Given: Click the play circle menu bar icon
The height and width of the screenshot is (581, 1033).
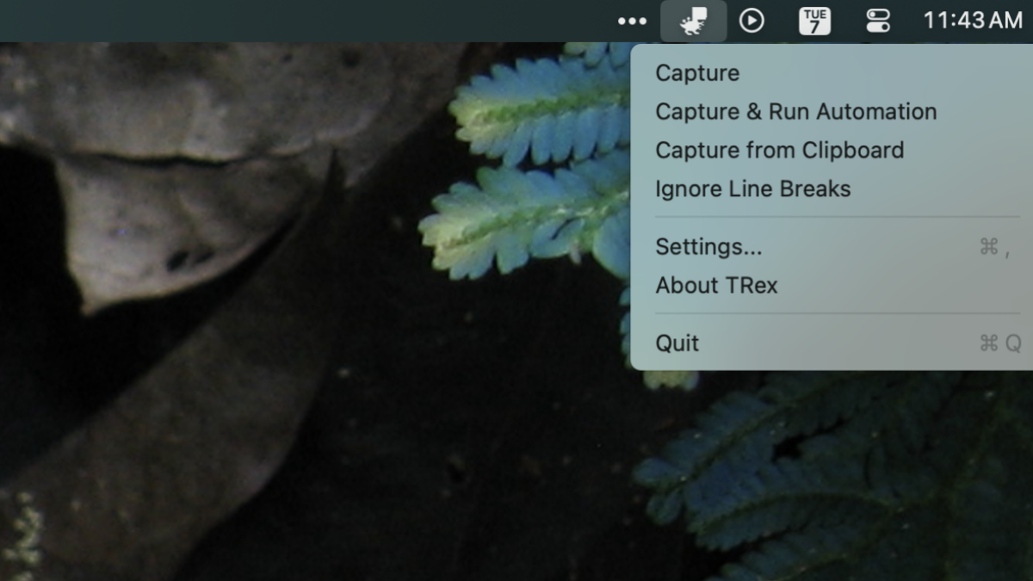Looking at the screenshot, I should coord(752,21).
